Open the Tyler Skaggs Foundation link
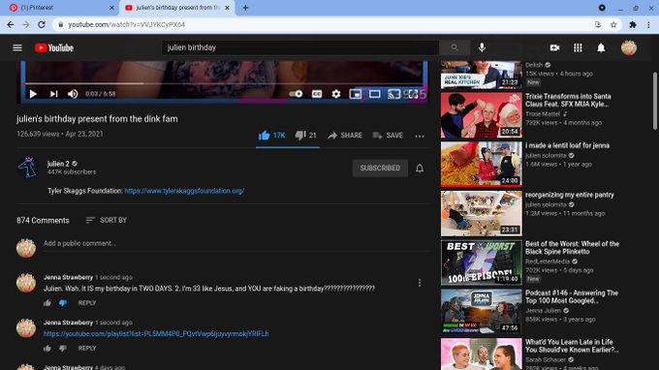Screen dimensions: 659x370 (184, 191)
